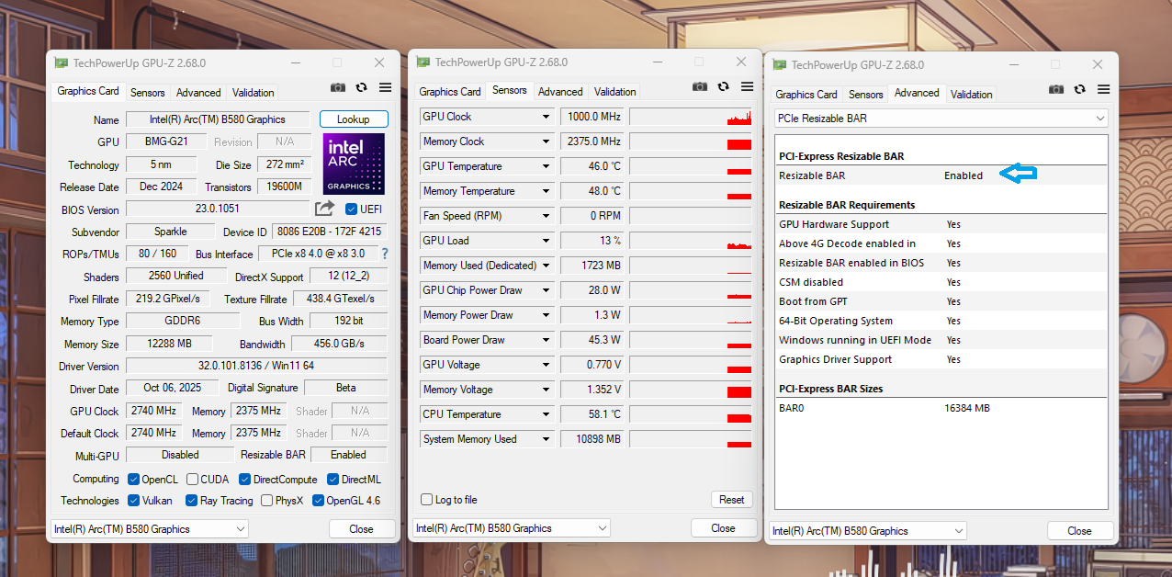Toggle the CUDA checkbox

click(193, 480)
